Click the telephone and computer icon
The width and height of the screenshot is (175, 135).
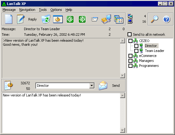(106, 19)
